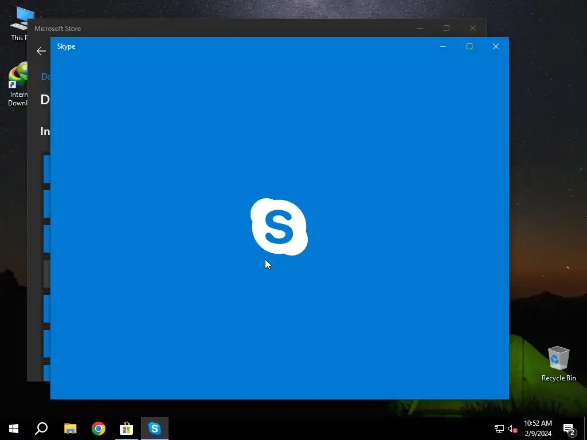The height and width of the screenshot is (440, 587).
Task: Select Internet Download Manager desktop shortcut
Action: point(18,85)
